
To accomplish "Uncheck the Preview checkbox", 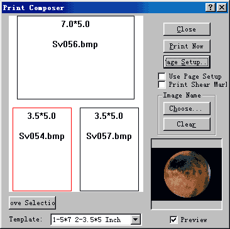I will [x=173, y=220].
